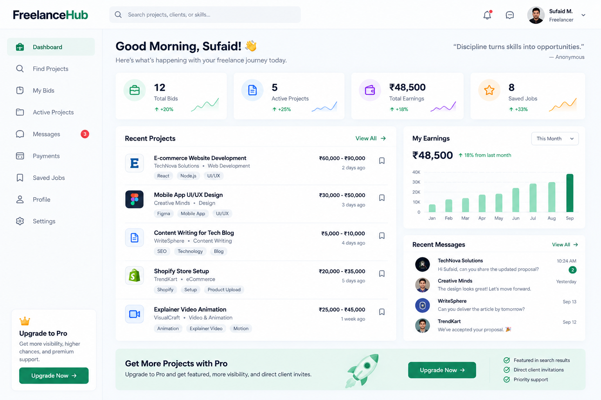
Task: Bookmark the Content Writing for Tech Blog project
Action: [382, 236]
